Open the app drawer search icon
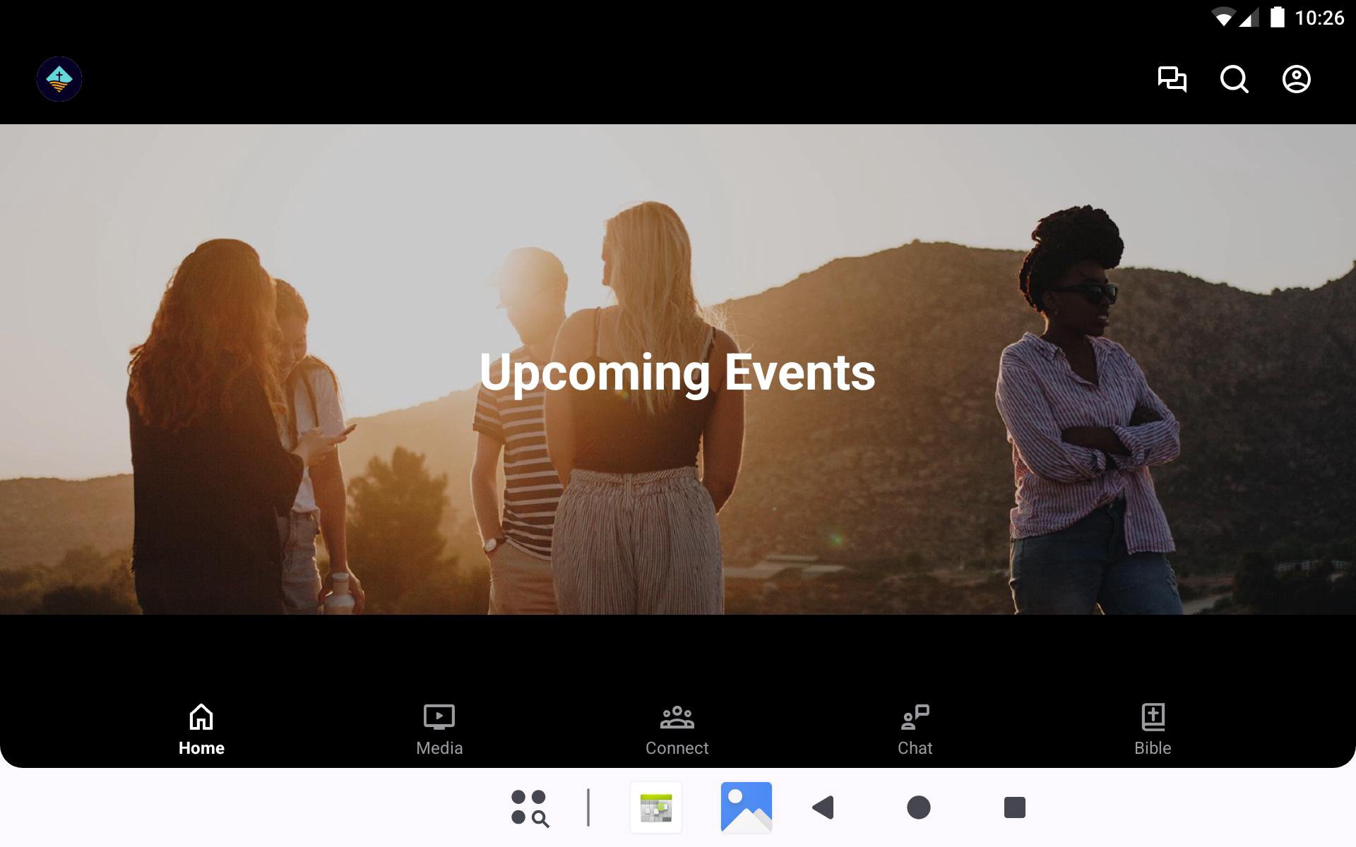Screen dimensions: 1356x847 530,807
